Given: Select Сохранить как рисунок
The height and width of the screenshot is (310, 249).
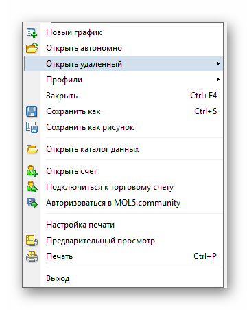Looking at the screenshot, I should pyautogui.click(x=123, y=127).
